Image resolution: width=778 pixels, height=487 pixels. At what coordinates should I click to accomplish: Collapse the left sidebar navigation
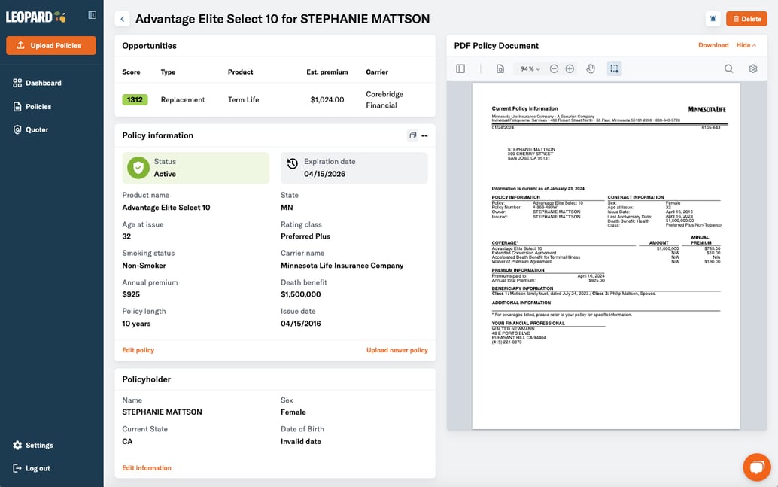[92, 15]
